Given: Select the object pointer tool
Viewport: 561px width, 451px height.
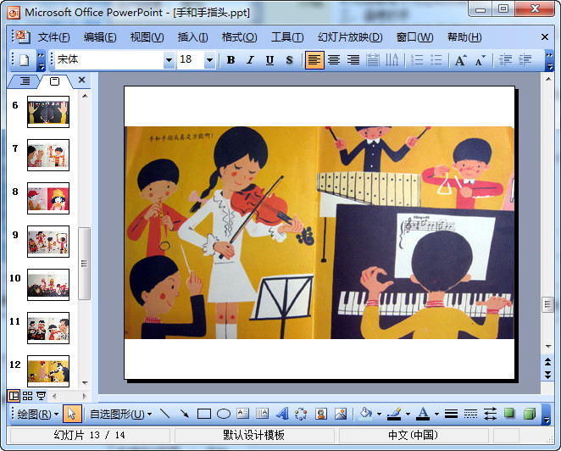Looking at the screenshot, I should (72, 415).
